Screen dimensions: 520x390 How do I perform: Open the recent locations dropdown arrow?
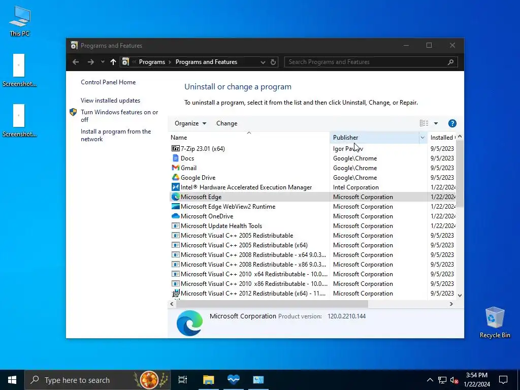coord(103,62)
